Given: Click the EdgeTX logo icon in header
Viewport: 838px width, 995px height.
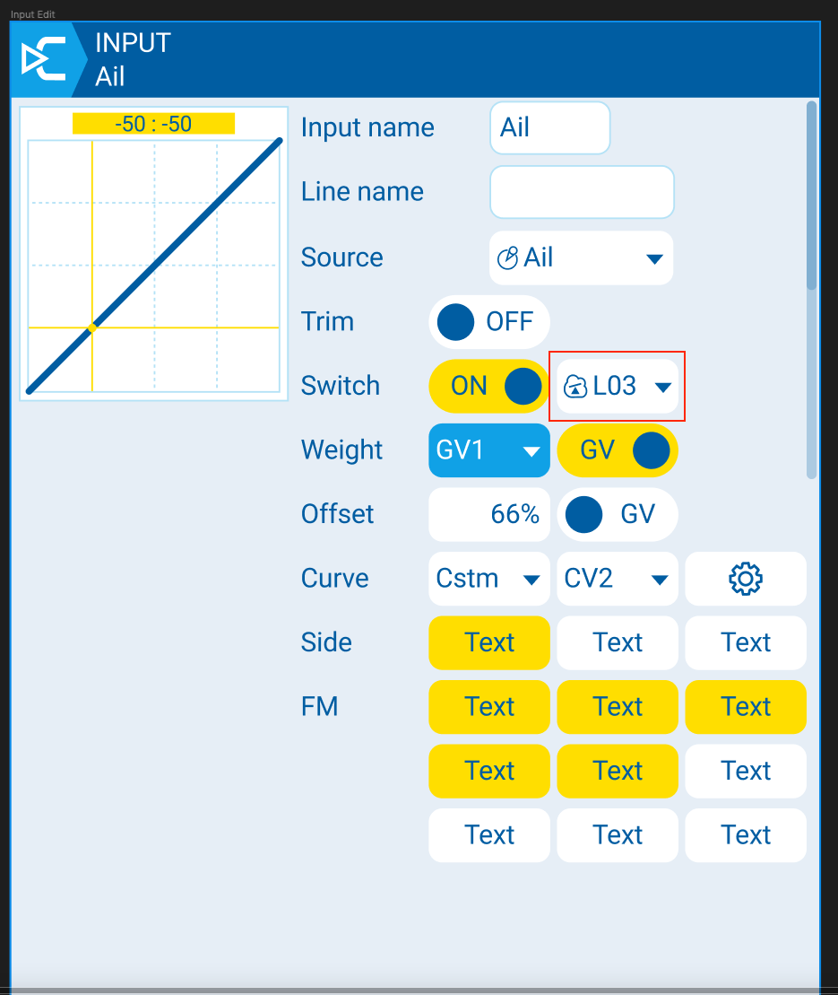Looking at the screenshot, I should tap(43, 59).
